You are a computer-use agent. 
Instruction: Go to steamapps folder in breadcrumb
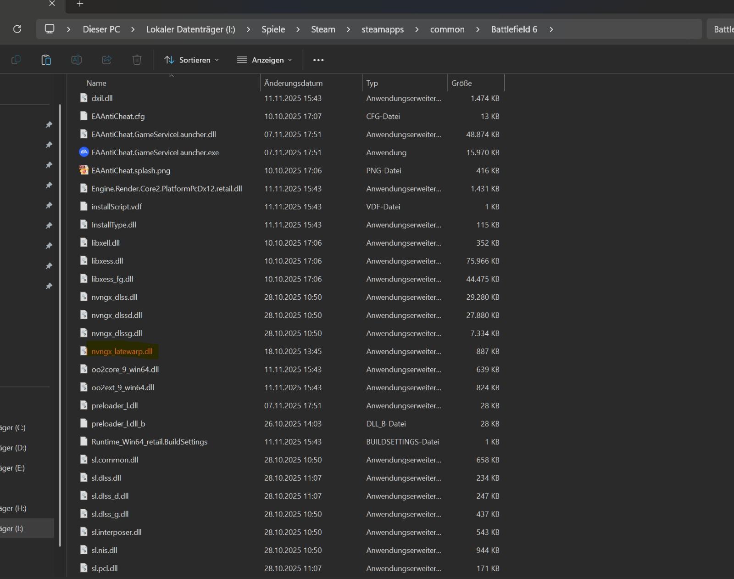point(383,29)
